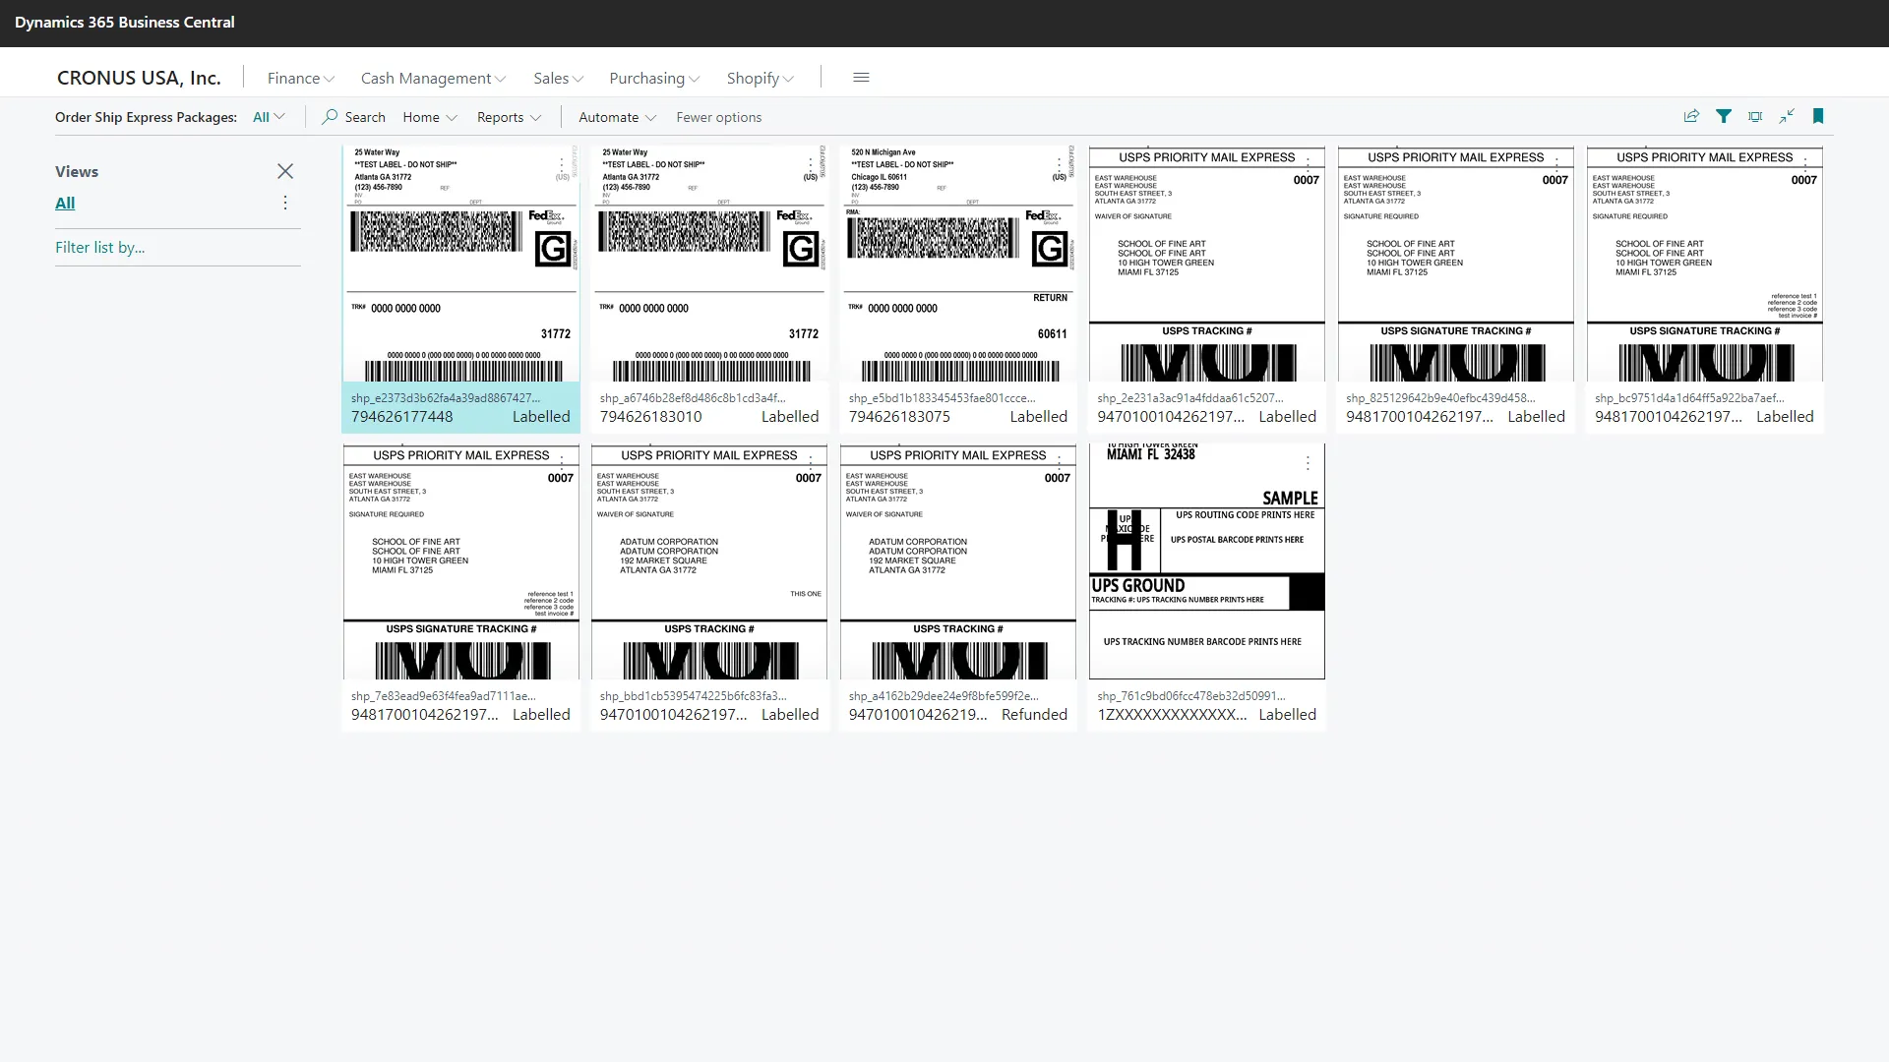
Task: Click the Share icon in the action bar
Action: tap(1691, 116)
